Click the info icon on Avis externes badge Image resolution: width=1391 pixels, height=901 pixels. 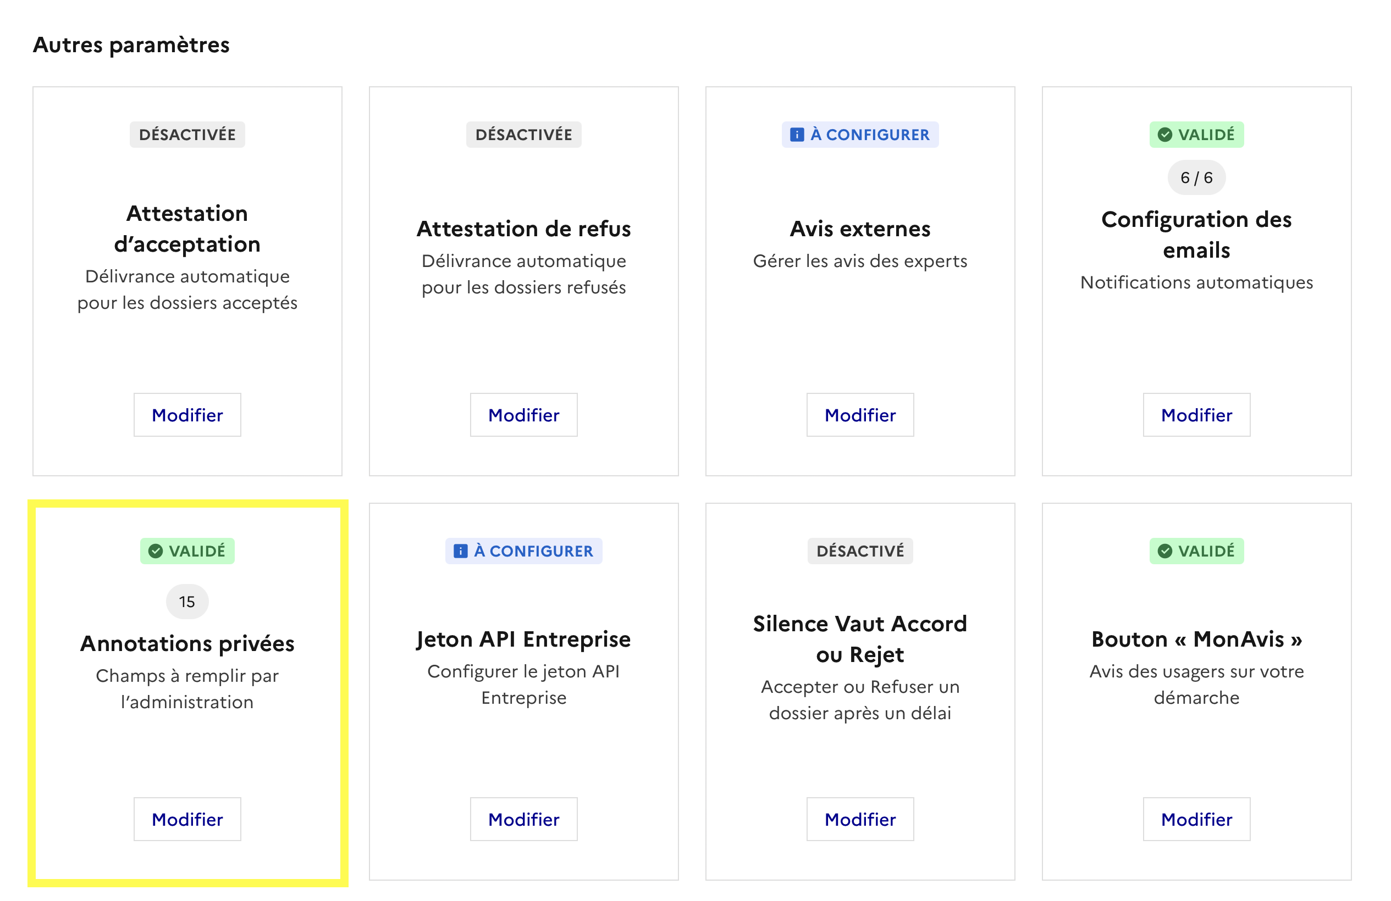click(797, 135)
